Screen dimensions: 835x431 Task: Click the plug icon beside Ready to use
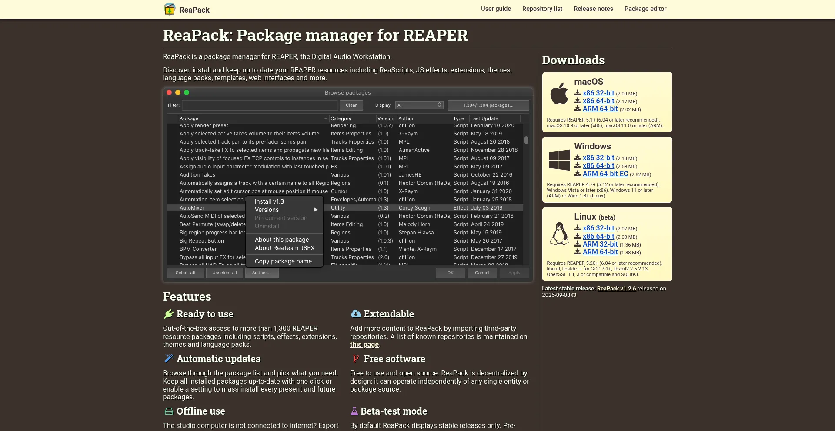168,314
